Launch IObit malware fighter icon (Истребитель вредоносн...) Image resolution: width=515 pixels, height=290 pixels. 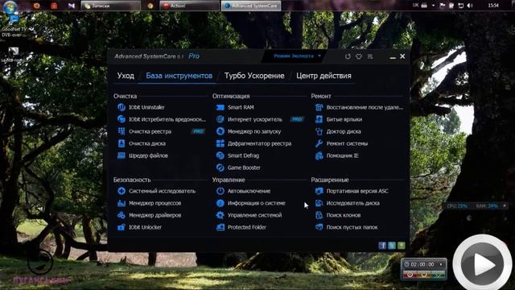122,119
